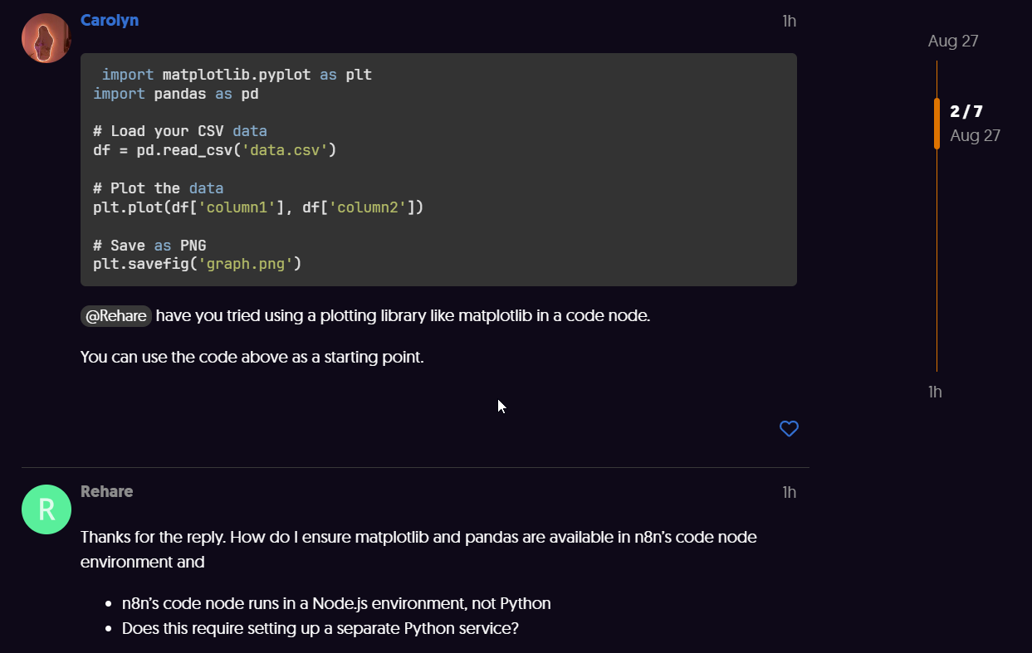Click the @Rehare mention tag
The width and height of the screenshot is (1032, 653).
click(116, 316)
